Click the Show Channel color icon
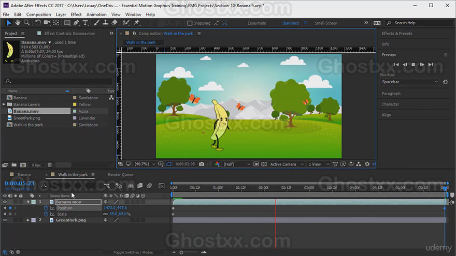The image size is (456, 256). coord(217,164)
